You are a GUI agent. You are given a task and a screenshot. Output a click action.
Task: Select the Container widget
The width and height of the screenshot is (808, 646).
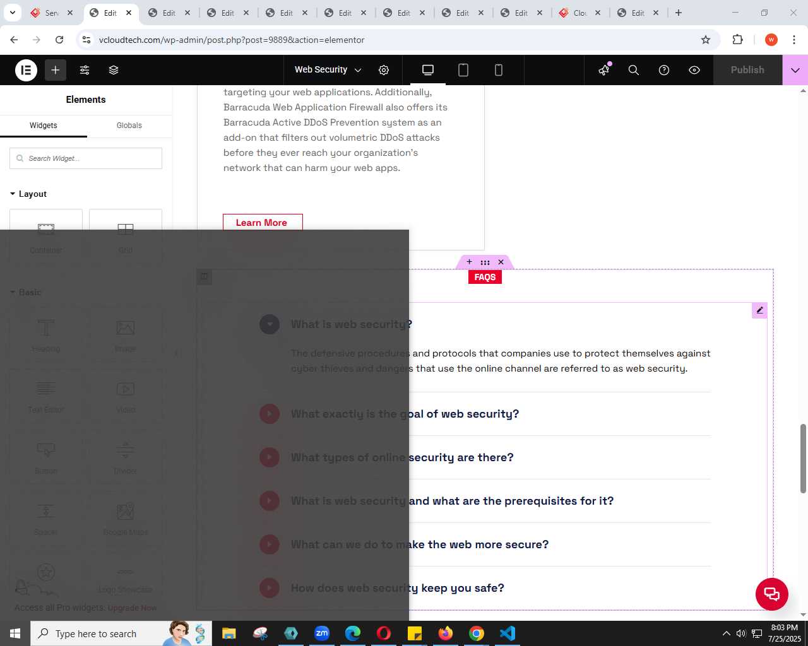pos(46,237)
